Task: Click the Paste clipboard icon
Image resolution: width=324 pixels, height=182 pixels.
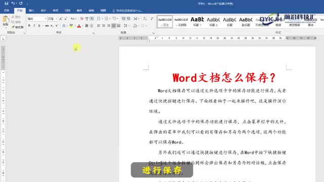Action: 6,20
